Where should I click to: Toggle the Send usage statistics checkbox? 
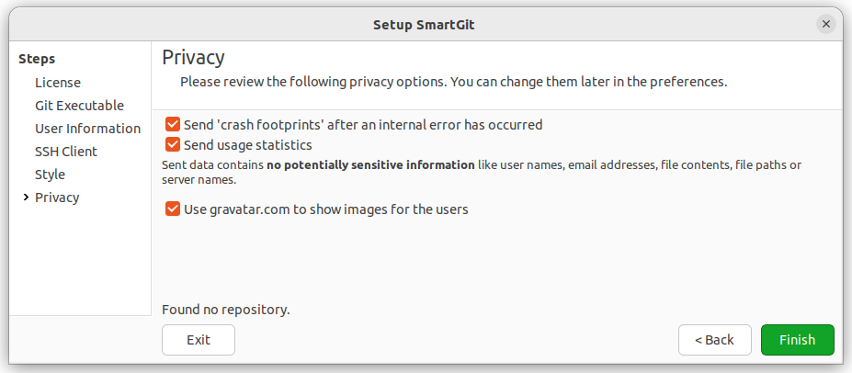coord(173,145)
